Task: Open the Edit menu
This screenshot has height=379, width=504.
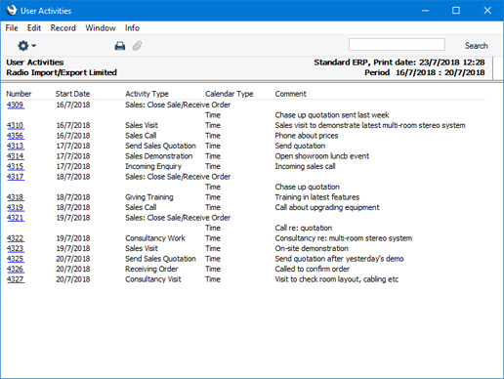Action: (34, 28)
